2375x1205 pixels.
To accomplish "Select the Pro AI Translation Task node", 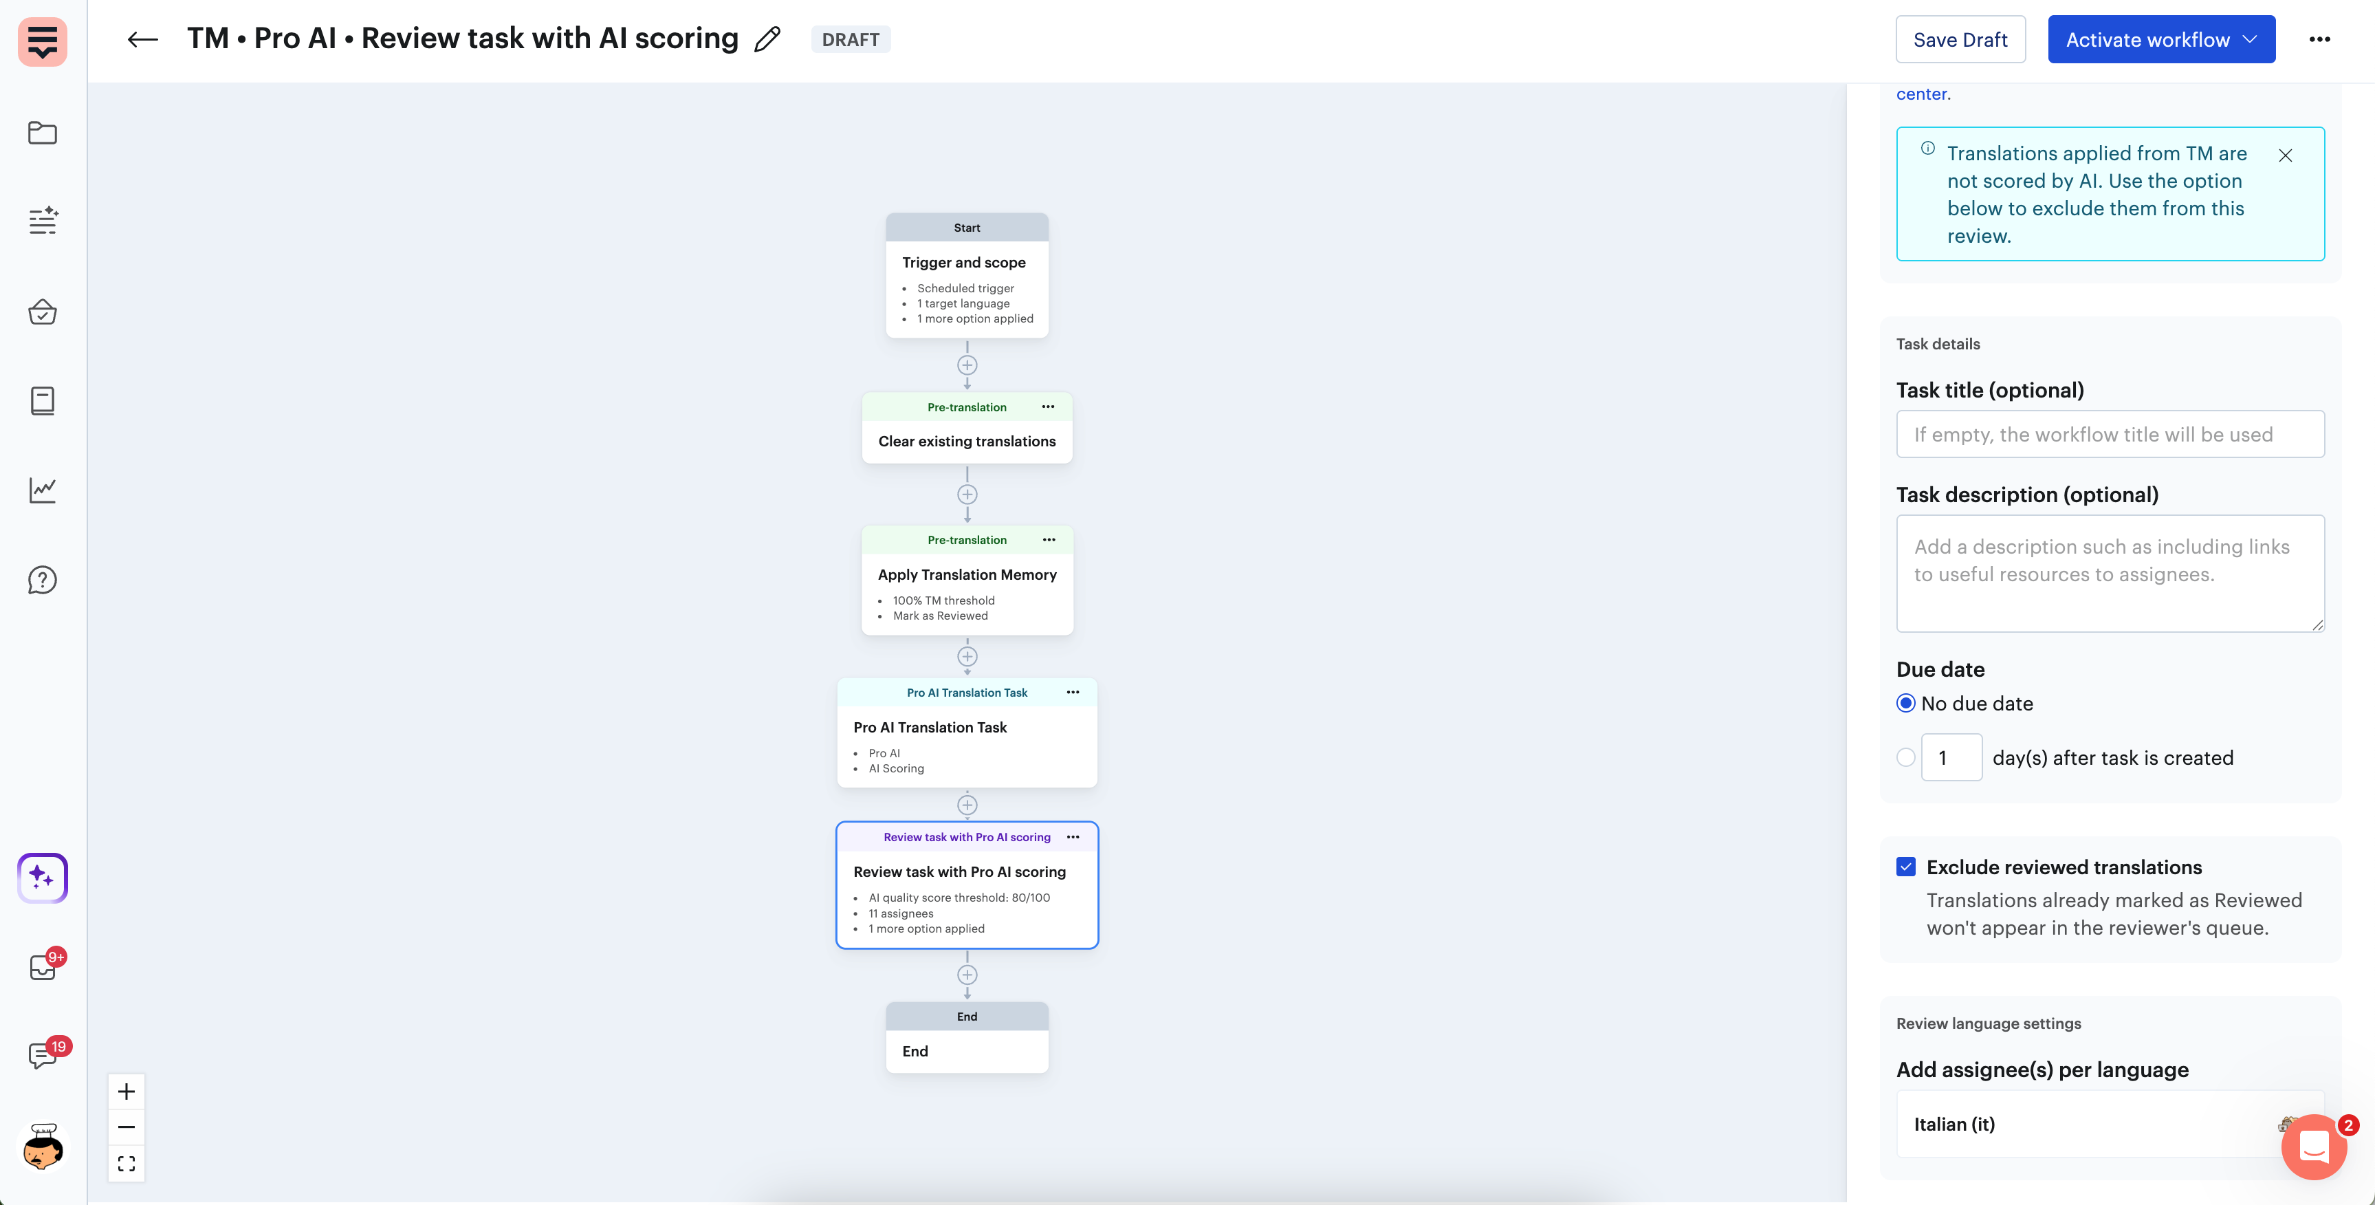I will (967, 733).
